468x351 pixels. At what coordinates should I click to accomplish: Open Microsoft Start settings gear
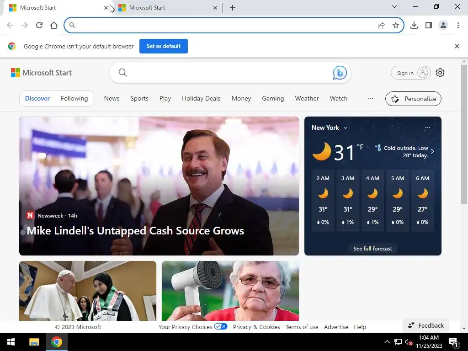[x=440, y=73]
